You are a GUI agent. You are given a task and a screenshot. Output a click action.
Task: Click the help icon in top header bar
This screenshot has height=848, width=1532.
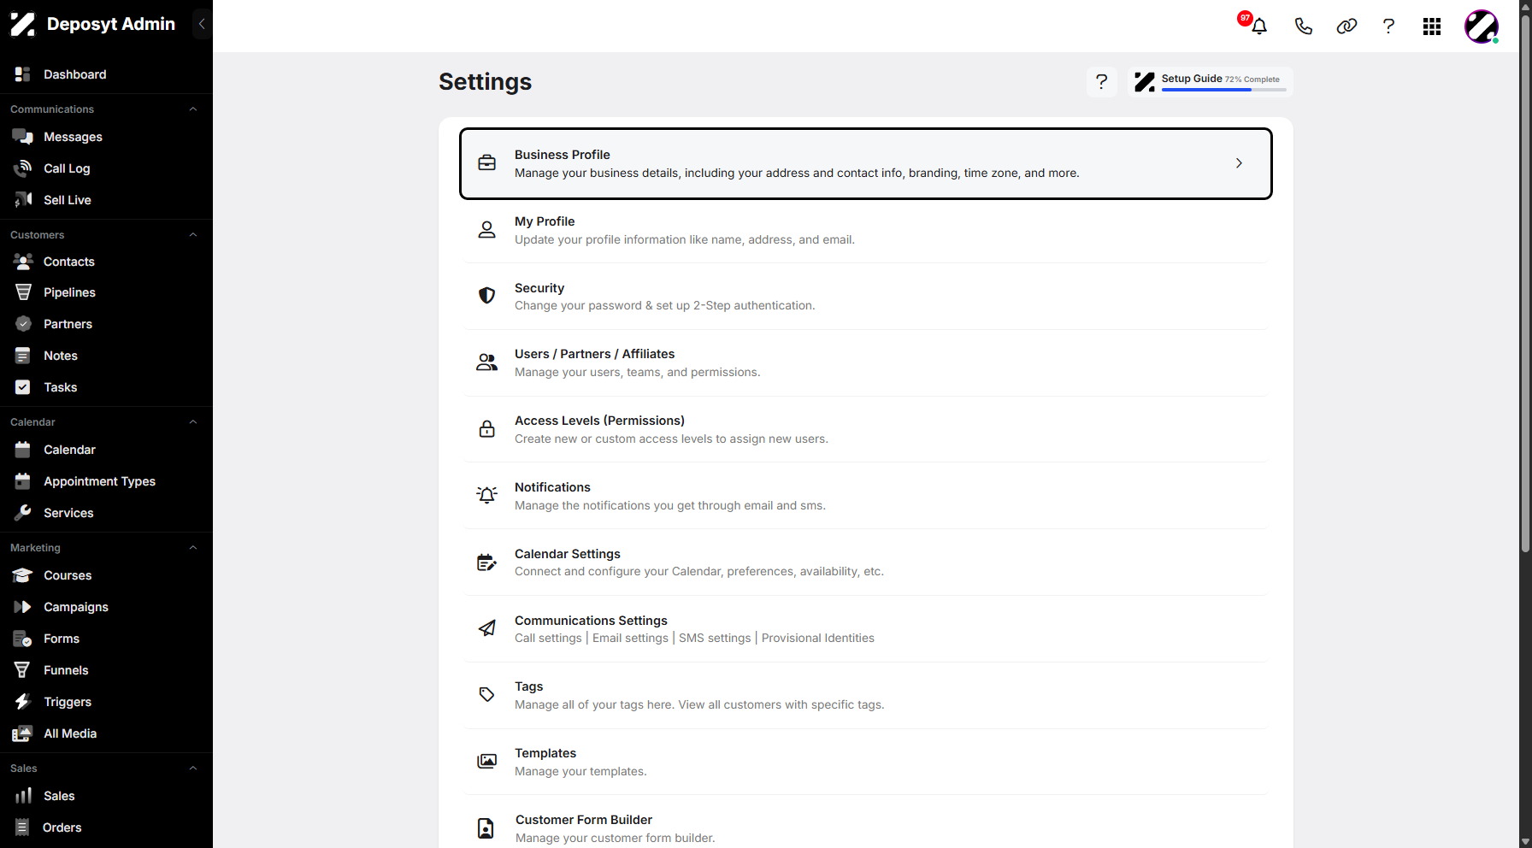pos(1388,26)
